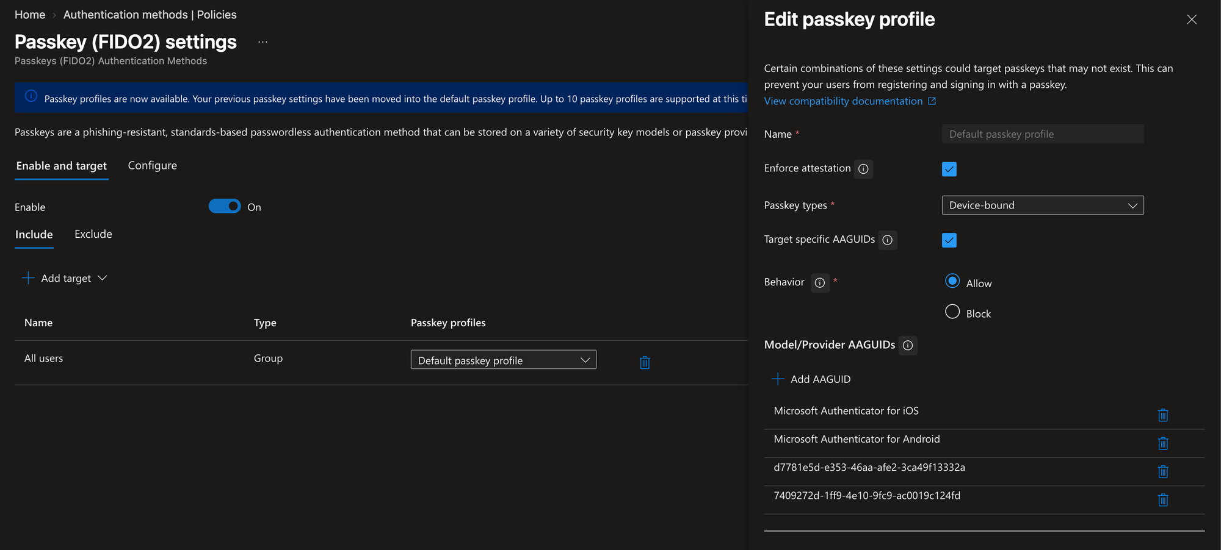Open Authentication methods | Policies breadcrumb
This screenshot has width=1221, height=550.
pyautogui.click(x=150, y=15)
